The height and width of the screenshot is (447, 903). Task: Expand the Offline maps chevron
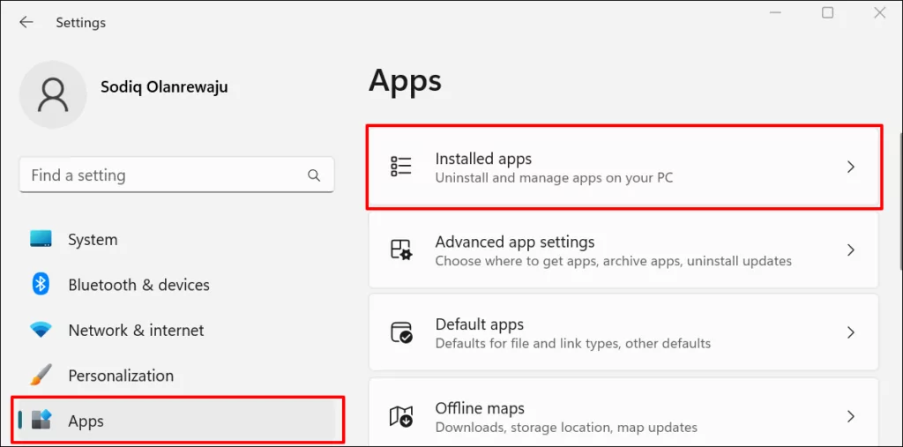coord(851,416)
